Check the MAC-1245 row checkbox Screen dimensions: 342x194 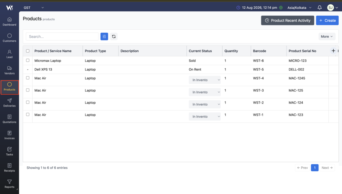click(x=28, y=78)
